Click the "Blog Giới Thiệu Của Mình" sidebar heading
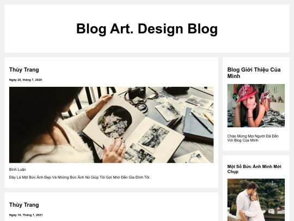Screen dimensions: 294x221 254,73
